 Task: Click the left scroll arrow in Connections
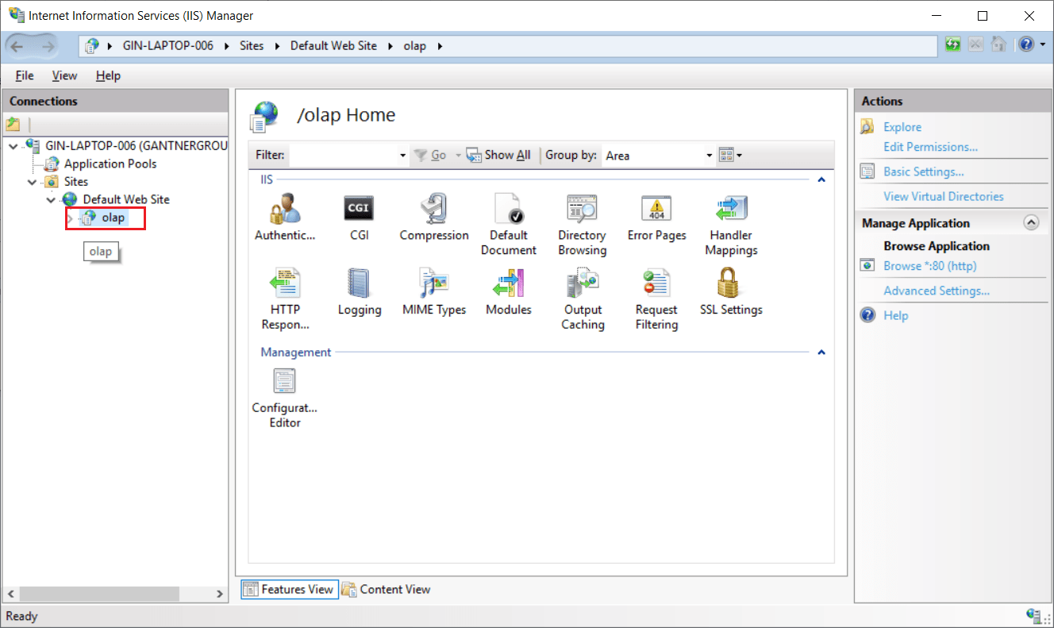[x=10, y=594]
